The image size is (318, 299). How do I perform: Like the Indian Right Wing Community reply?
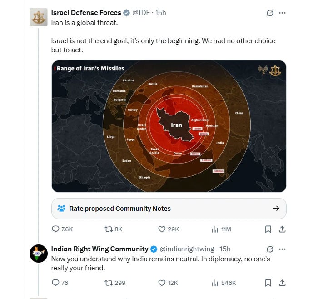[161, 283]
